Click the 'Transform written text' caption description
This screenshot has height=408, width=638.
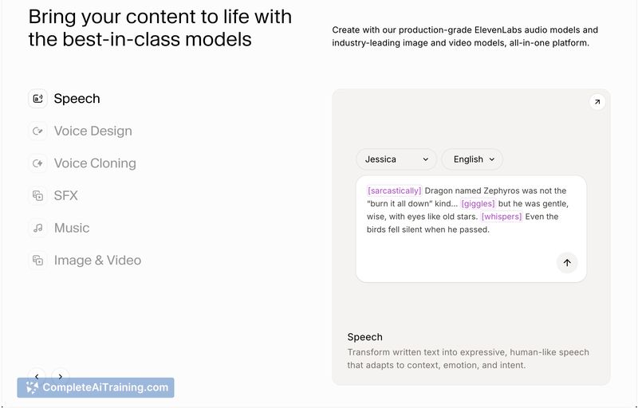click(x=468, y=359)
